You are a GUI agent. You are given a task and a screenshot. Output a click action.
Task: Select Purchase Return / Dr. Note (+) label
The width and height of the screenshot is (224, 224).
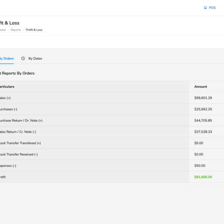(x=21, y=121)
